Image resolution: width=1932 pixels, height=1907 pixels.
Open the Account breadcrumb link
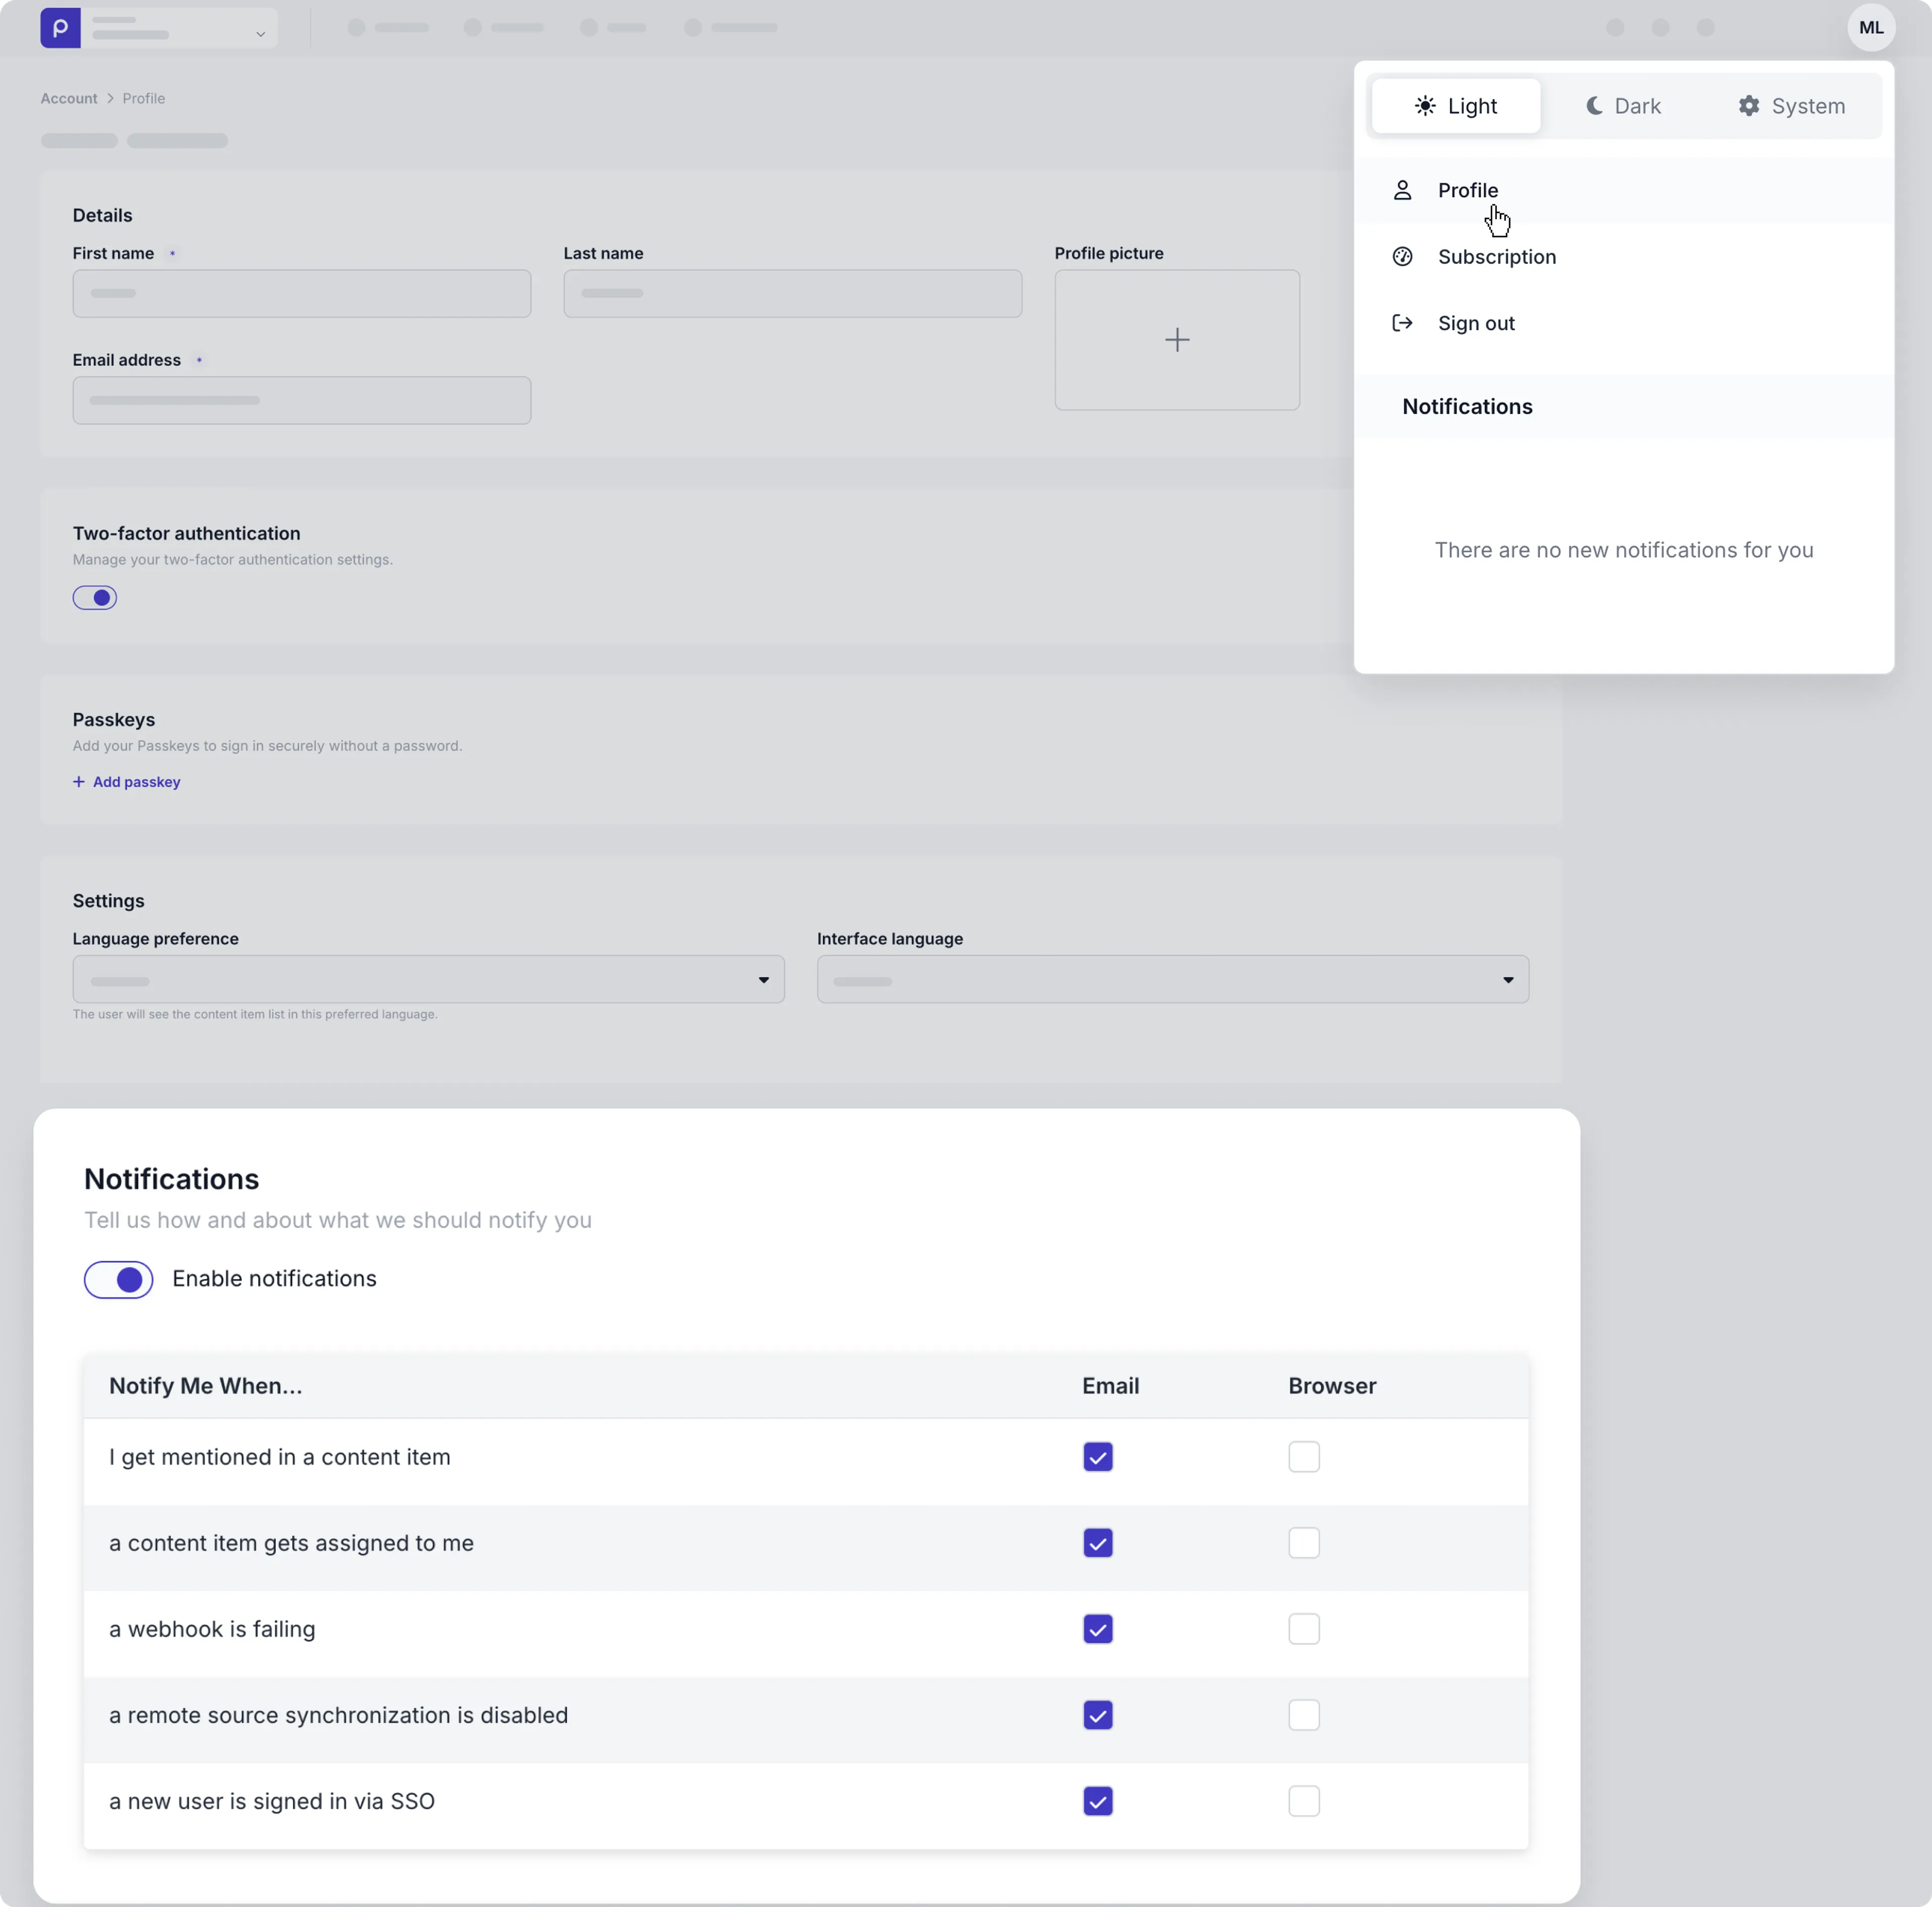coord(68,97)
